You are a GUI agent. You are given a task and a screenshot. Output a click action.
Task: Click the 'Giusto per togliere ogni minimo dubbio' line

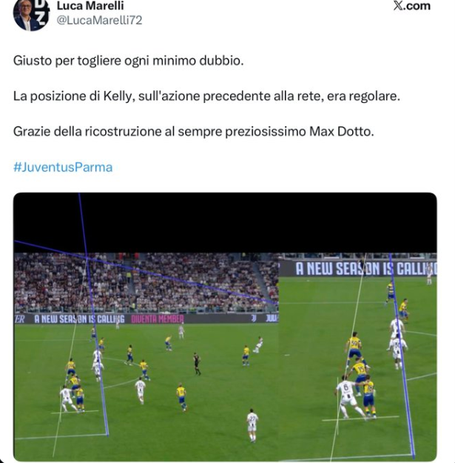click(x=128, y=61)
